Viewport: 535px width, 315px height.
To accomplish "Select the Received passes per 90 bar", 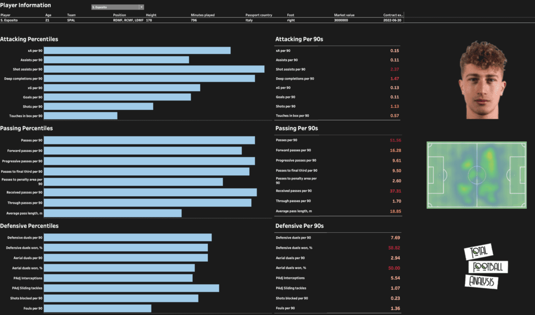I will 150,193.
